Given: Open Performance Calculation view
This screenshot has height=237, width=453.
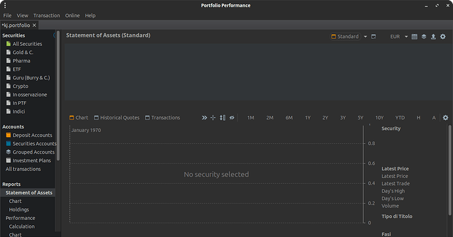Looking at the screenshot, I should [22, 226].
